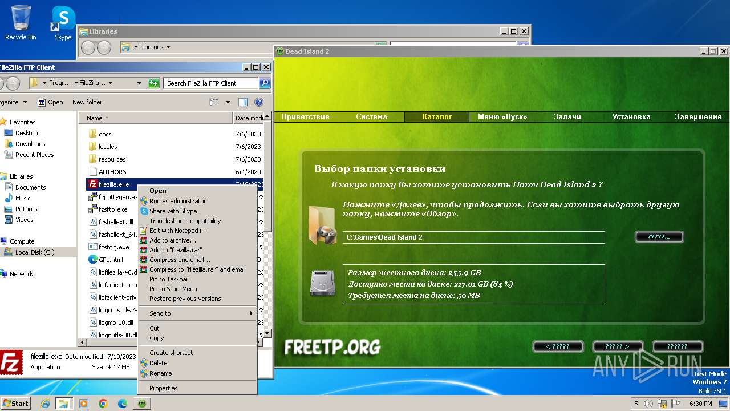Expand Libraries breadcrumb dropdown in Libraries window
The height and width of the screenshot is (411, 730).
[168, 47]
